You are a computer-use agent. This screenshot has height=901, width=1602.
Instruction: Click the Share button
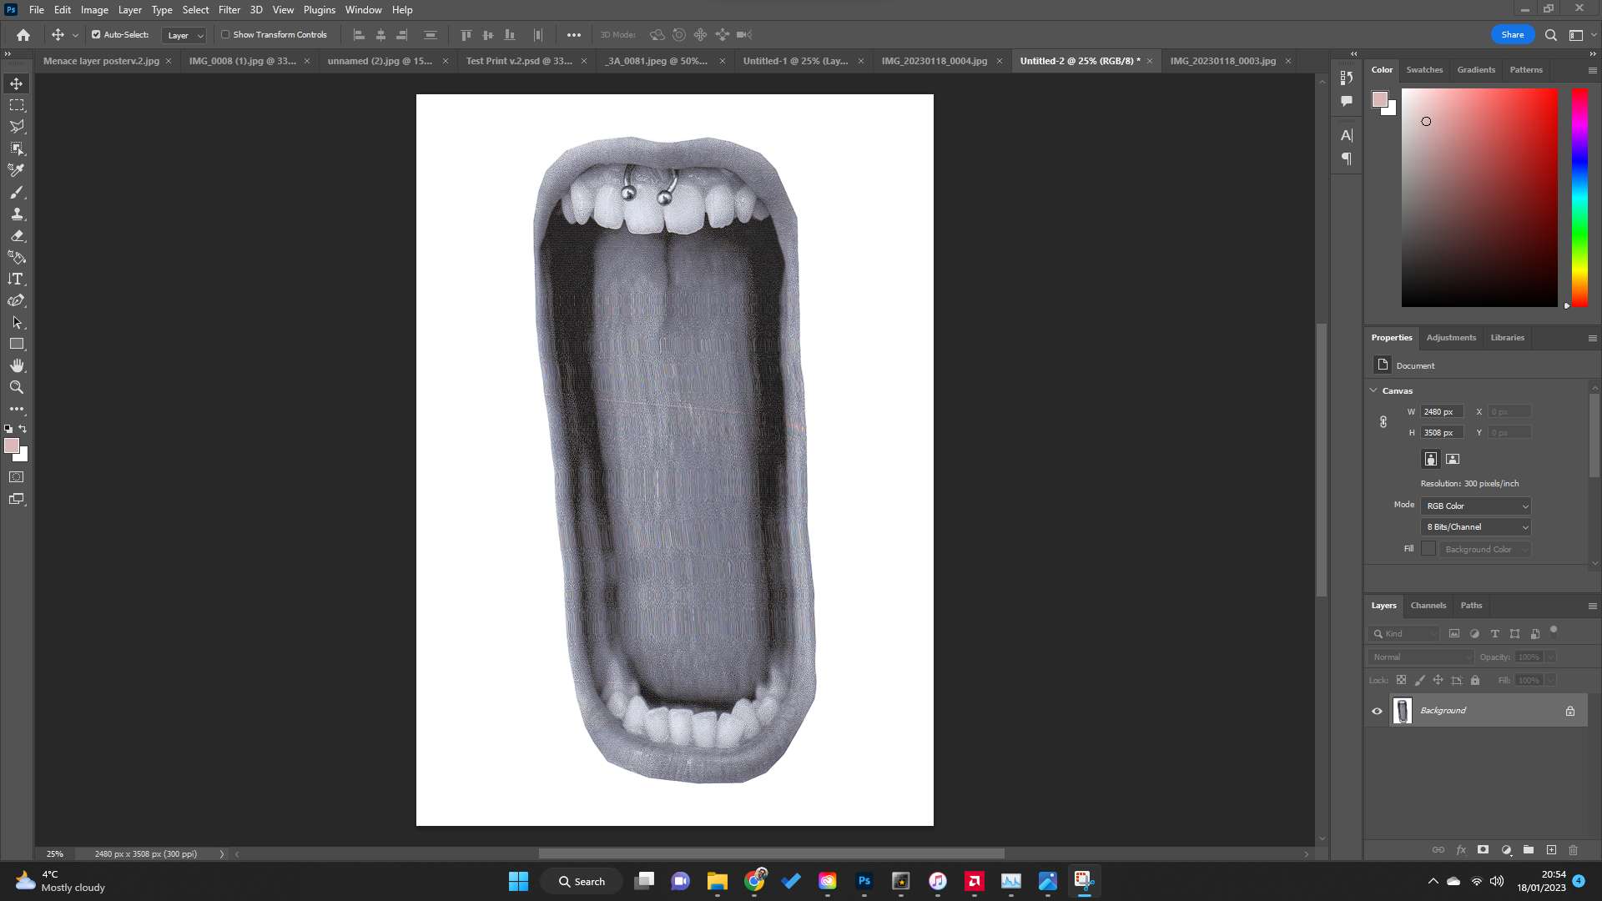click(1512, 34)
